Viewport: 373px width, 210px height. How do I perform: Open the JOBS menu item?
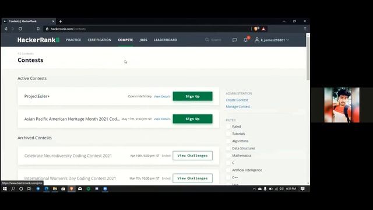point(143,40)
